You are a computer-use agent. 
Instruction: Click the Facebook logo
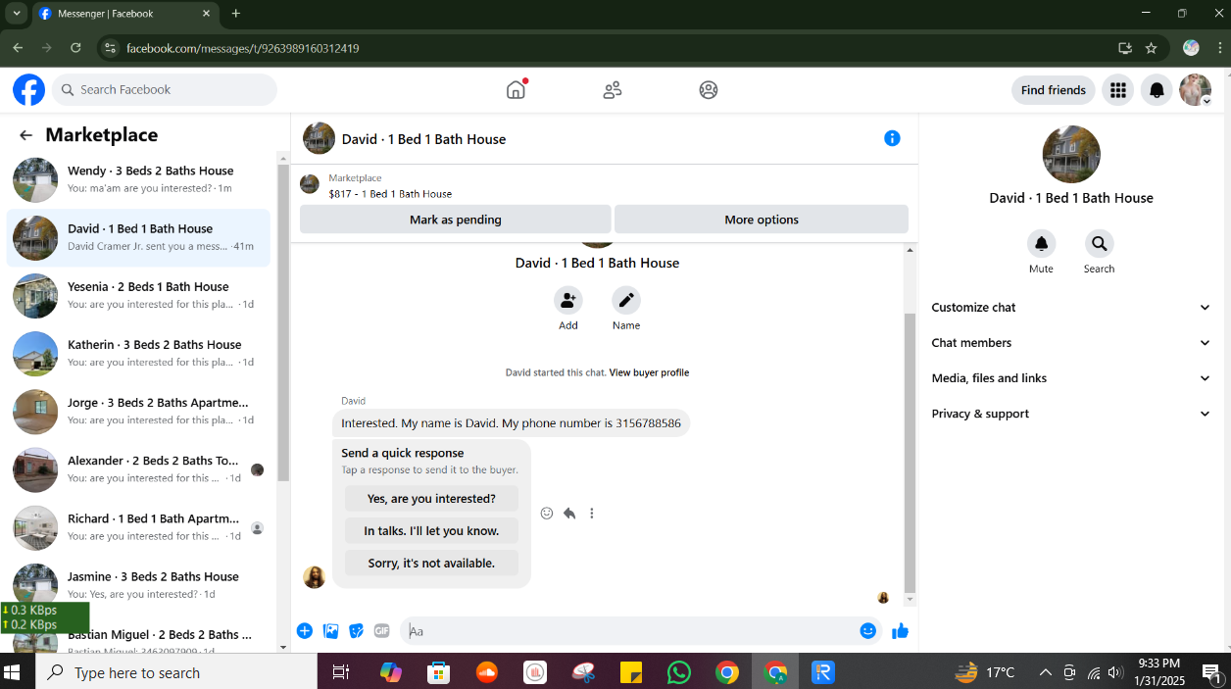click(28, 90)
